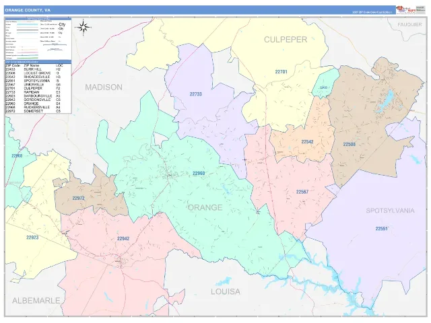
Task: Select the CULPEPER county label on map
Action: coord(286,40)
